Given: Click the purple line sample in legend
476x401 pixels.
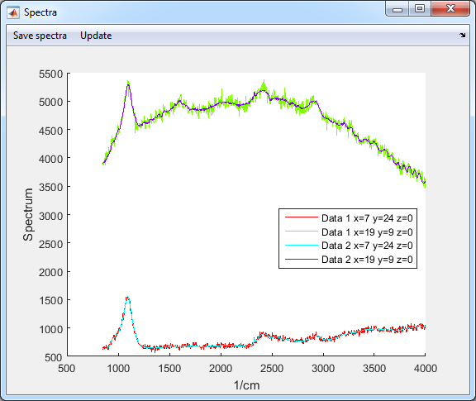Looking at the screenshot, I should 301,259.
